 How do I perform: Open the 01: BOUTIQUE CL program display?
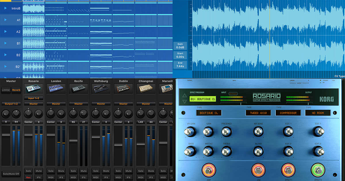(x=203, y=99)
